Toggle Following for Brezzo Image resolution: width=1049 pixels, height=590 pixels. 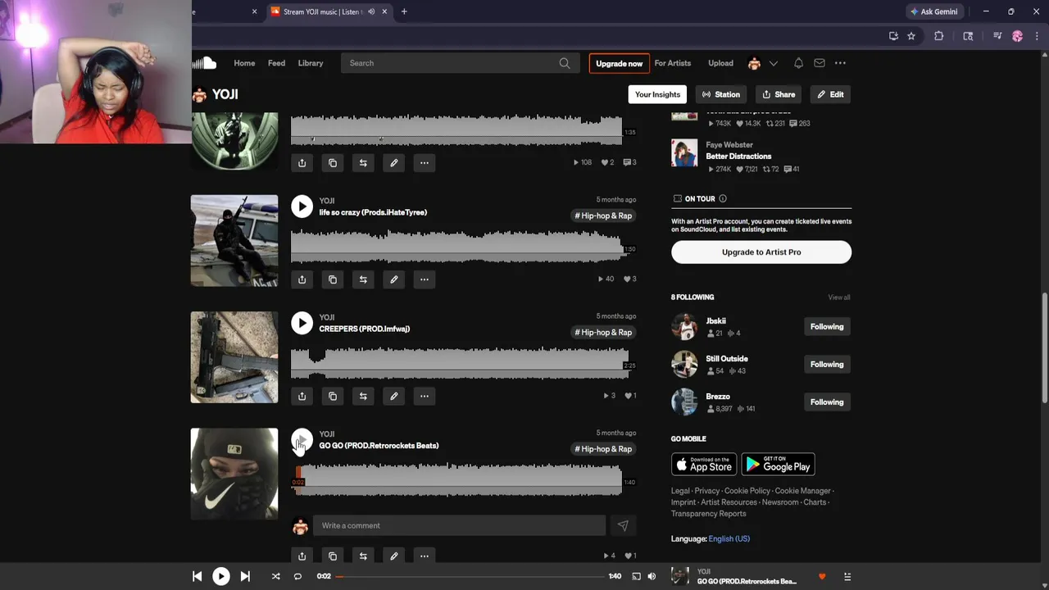click(827, 402)
